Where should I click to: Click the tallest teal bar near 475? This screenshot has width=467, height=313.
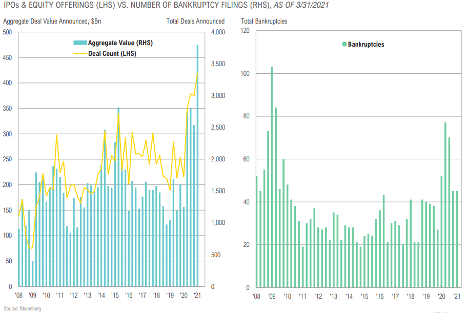[x=197, y=165]
